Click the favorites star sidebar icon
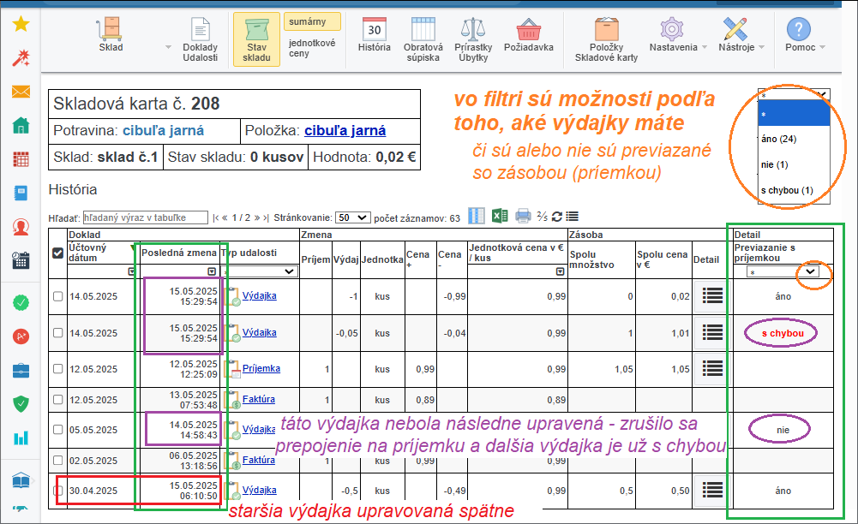The image size is (858, 524). 21,24
